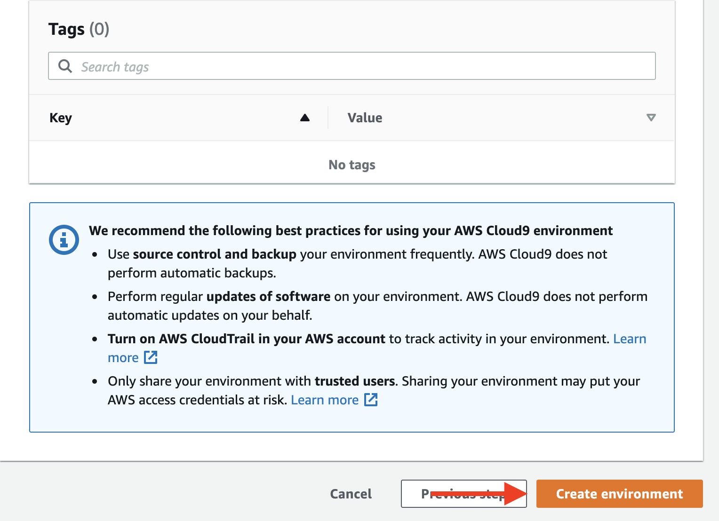This screenshot has height=521, width=719.
Task: Click the info circle icon
Action: click(64, 240)
